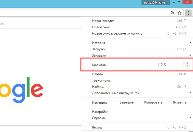Expand the Справка submenu
193x132 pixels.
click(x=138, y=118)
